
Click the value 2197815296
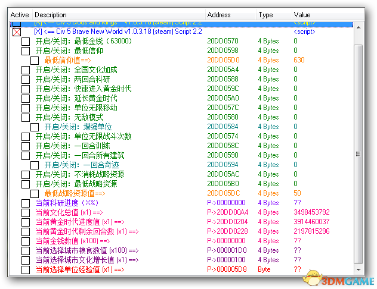pos(311,231)
